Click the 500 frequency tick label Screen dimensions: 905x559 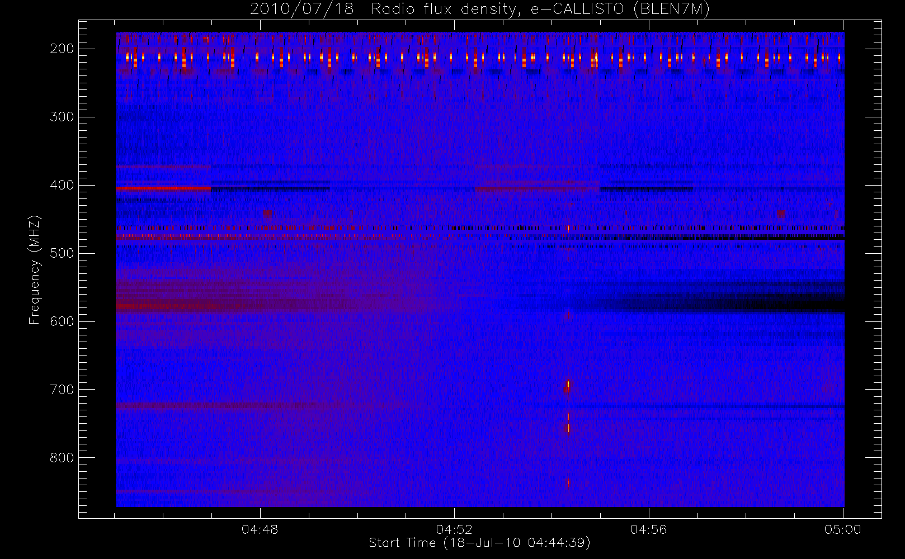pyautogui.click(x=62, y=253)
